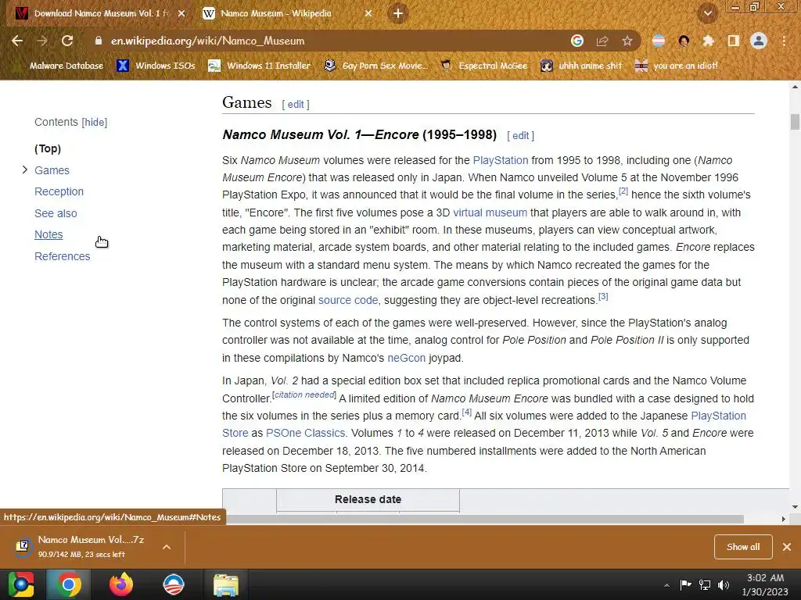Viewport: 801px width, 600px height.
Task: Launch Firefox from the taskbar
Action: [x=121, y=584]
